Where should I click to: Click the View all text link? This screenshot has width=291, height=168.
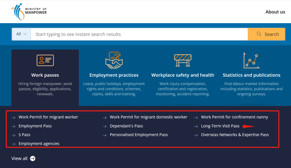pos(19,159)
